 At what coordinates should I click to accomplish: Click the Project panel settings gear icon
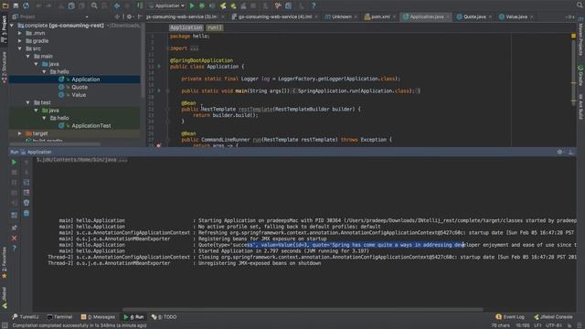click(x=129, y=16)
